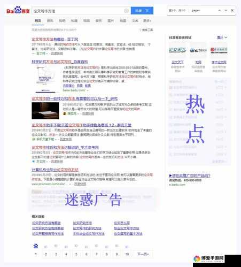Expand the 更多 tab options
The image size is (241, 267).
coord(147,21)
